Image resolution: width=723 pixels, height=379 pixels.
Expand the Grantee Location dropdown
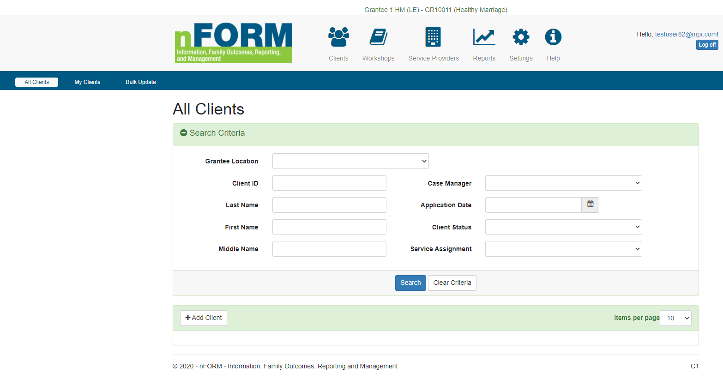tap(350, 161)
